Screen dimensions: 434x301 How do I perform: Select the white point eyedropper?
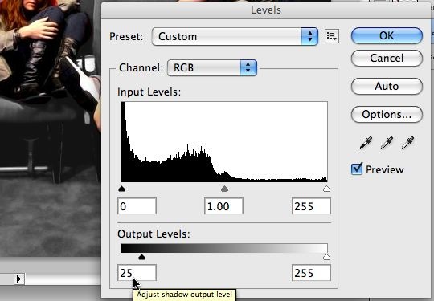[407, 143]
